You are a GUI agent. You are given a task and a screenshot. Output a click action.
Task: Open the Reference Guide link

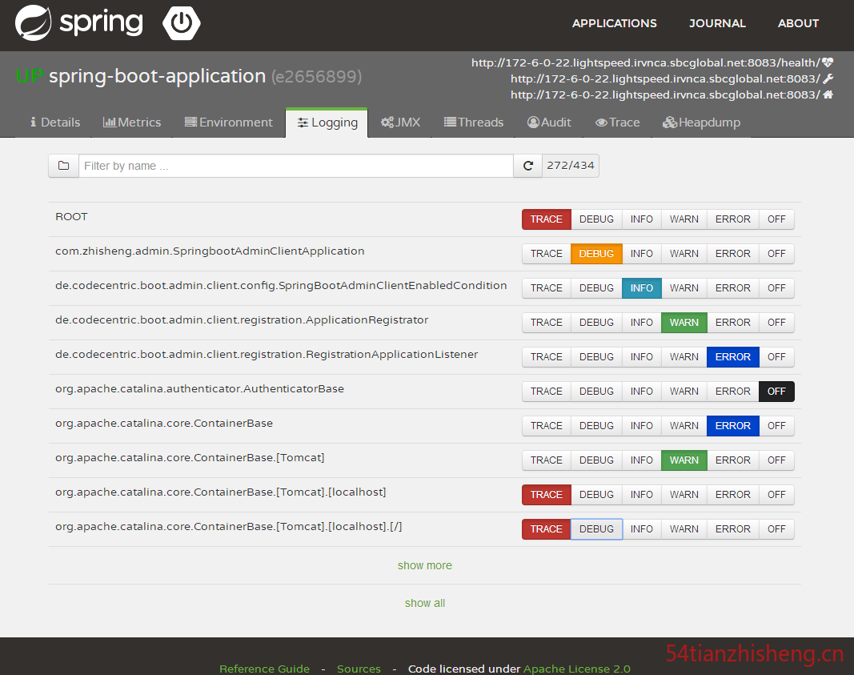[x=264, y=669]
